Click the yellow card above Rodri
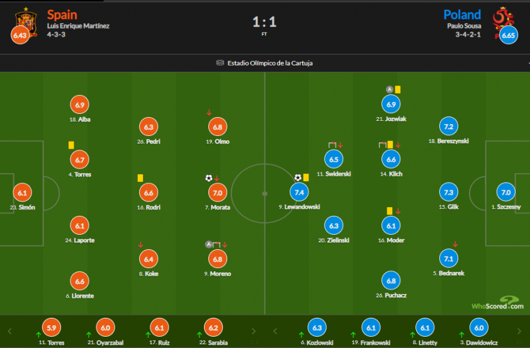 140,178
